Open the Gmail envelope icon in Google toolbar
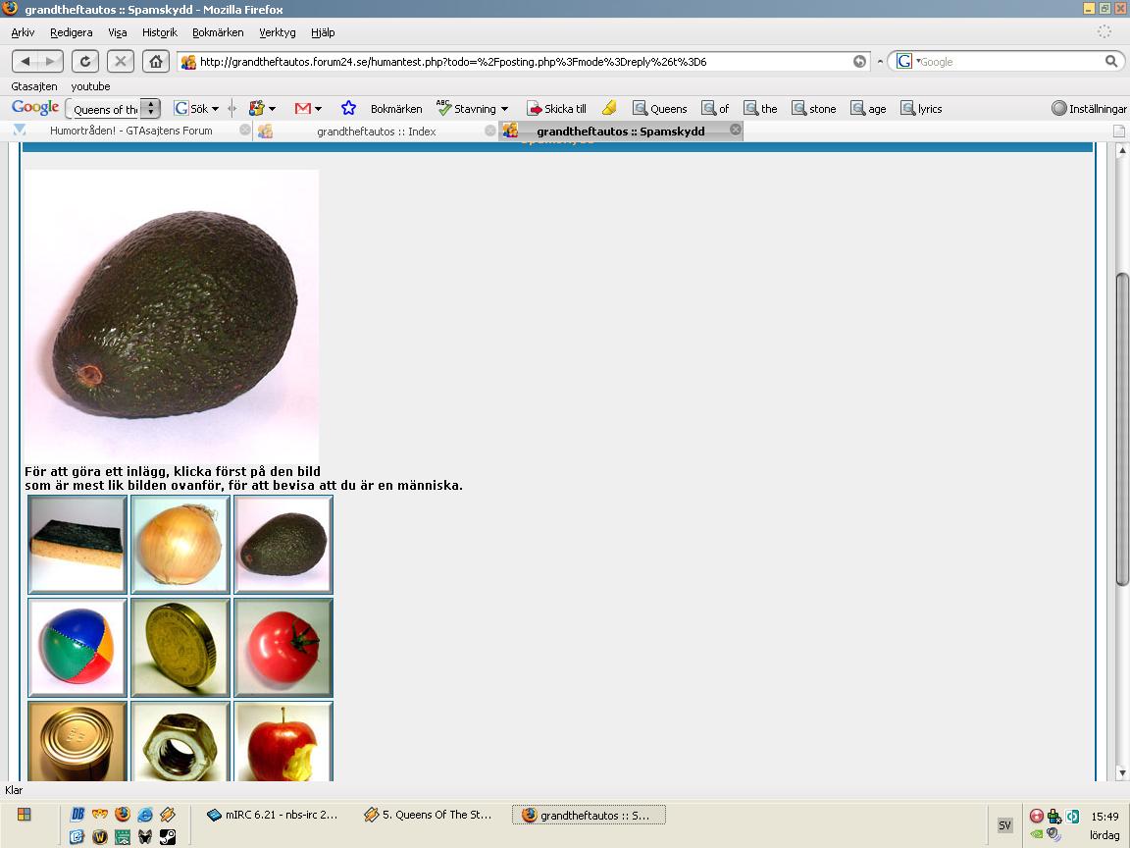 click(303, 108)
